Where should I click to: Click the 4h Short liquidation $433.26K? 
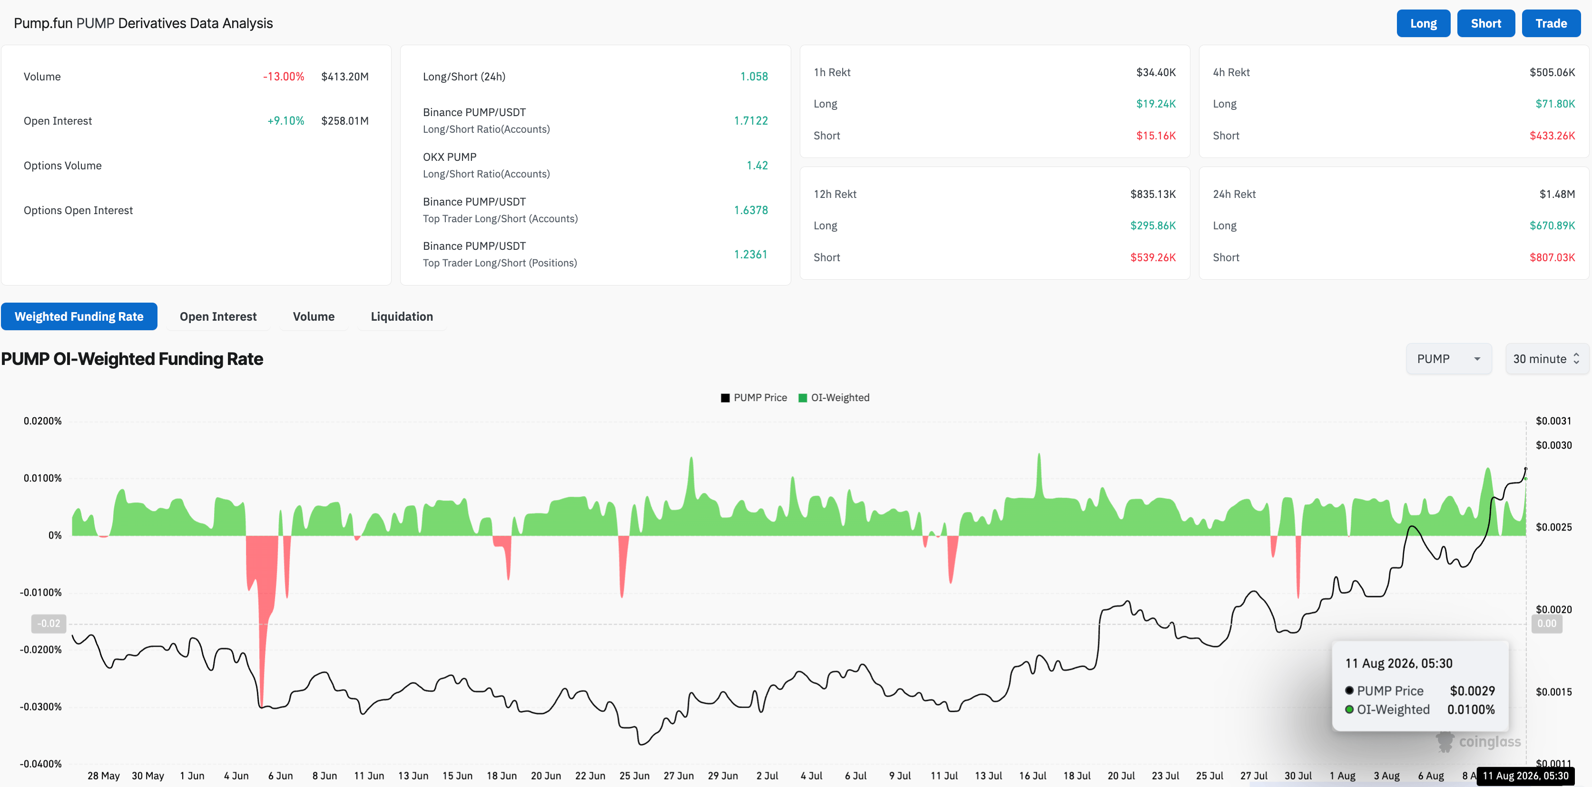1553,136
